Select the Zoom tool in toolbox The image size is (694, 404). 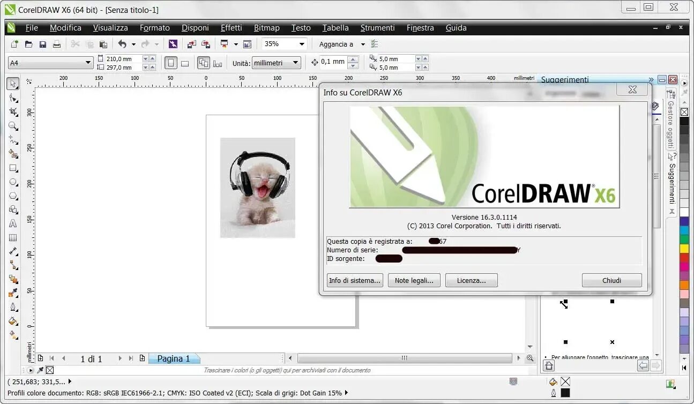coord(13,126)
